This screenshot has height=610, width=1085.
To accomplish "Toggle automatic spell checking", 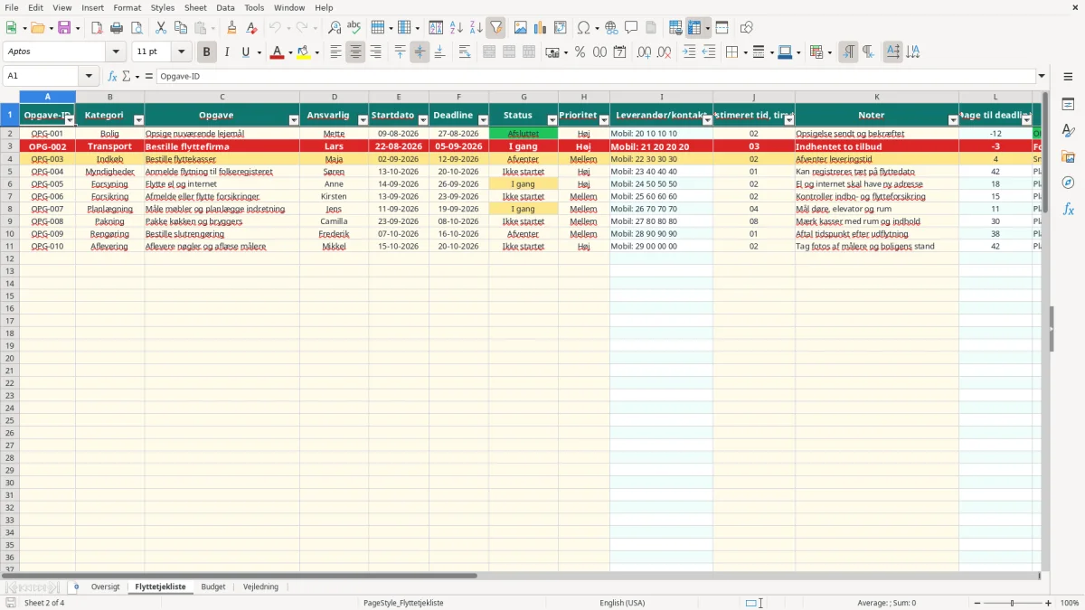I will [x=354, y=28].
